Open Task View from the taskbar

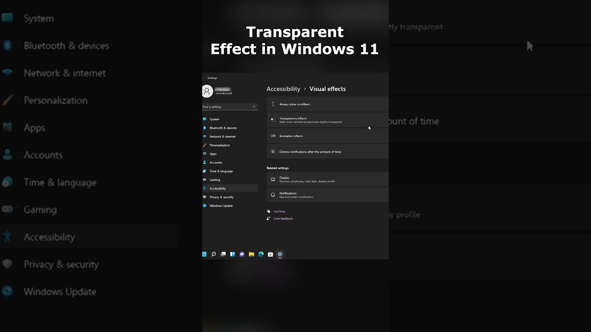coord(223,254)
